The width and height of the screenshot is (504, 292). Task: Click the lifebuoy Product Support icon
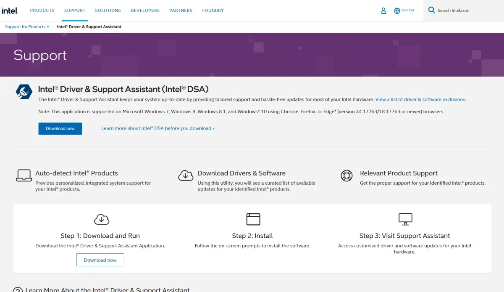point(346,175)
